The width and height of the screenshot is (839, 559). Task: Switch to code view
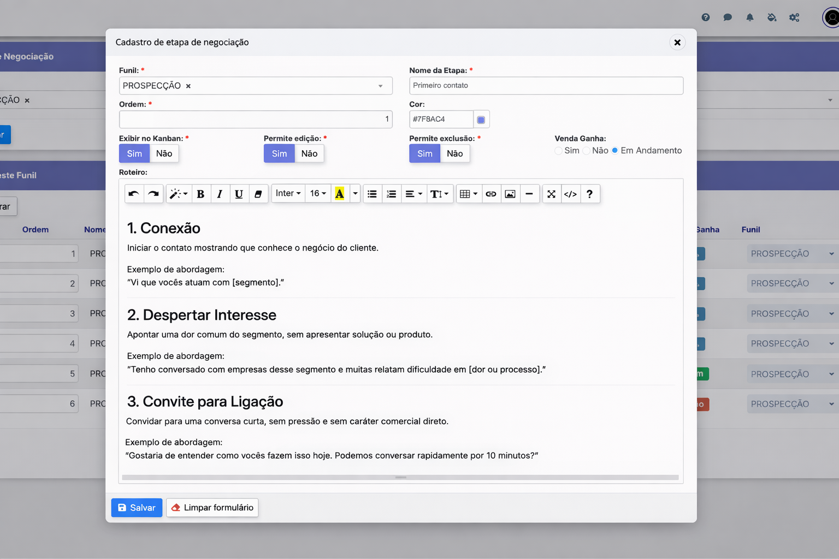pos(571,194)
